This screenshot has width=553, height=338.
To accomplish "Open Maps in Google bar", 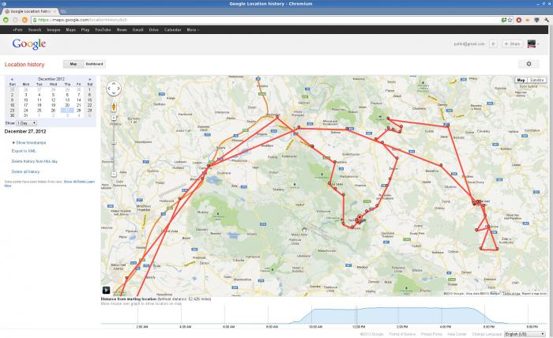I will click(71, 30).
